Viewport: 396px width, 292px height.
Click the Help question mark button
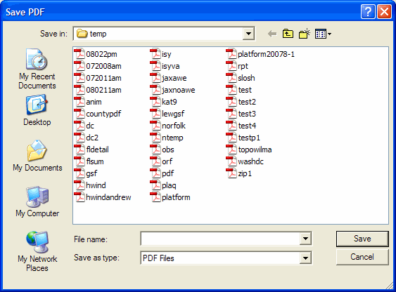(368, 12)
